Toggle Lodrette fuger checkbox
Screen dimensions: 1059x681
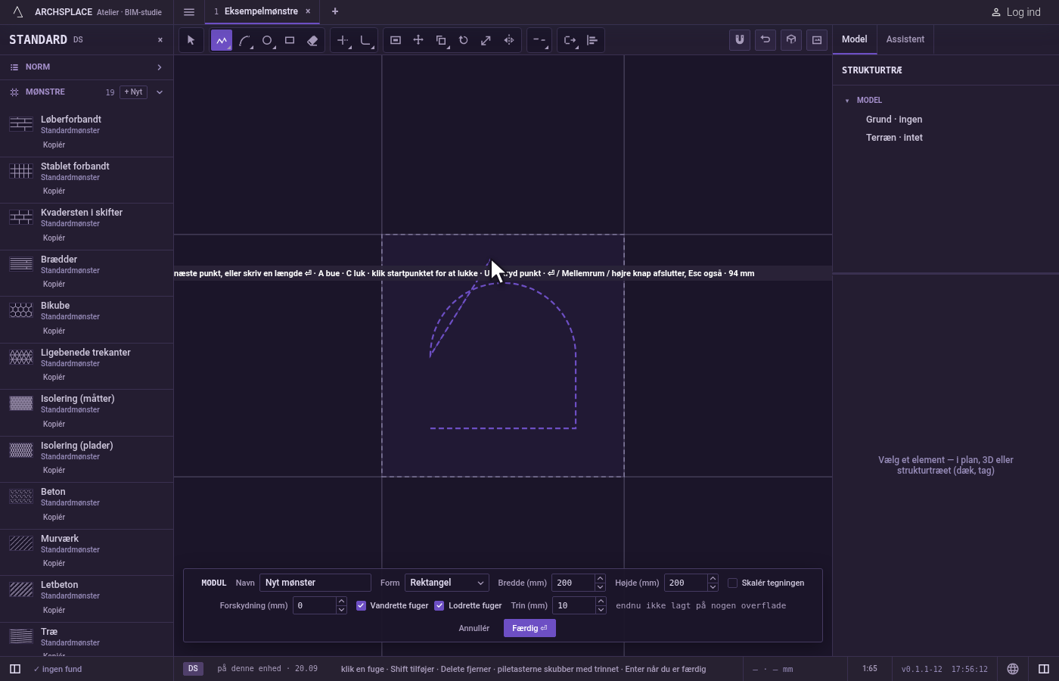tap(439, 605)
